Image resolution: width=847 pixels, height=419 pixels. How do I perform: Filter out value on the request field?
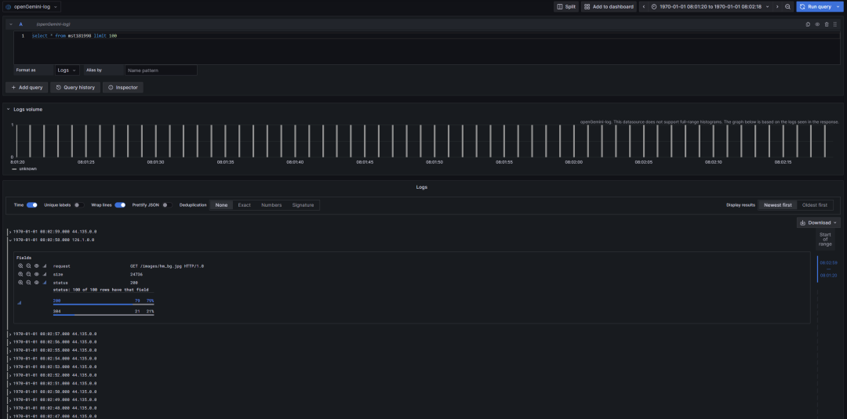tap(28, 265)
